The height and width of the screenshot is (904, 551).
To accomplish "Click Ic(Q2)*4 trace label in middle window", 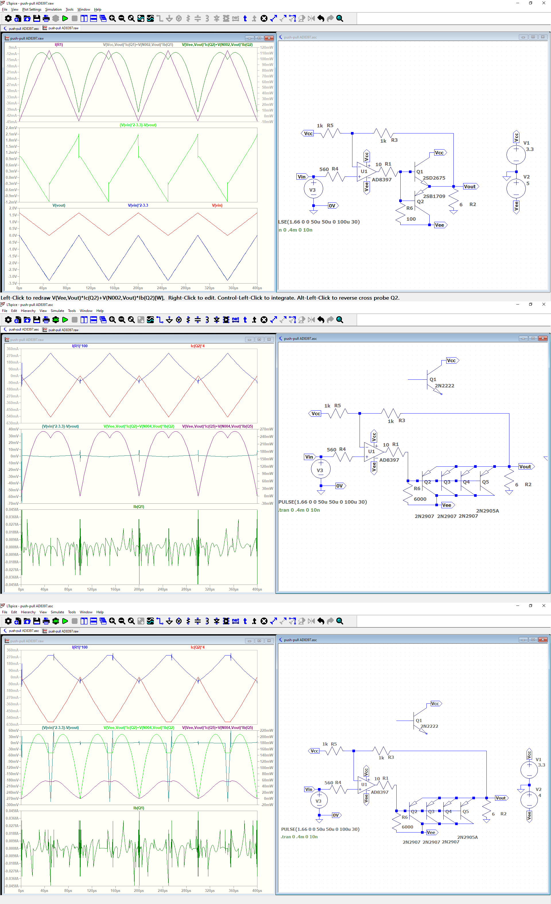I will click(x=198, y=346).
